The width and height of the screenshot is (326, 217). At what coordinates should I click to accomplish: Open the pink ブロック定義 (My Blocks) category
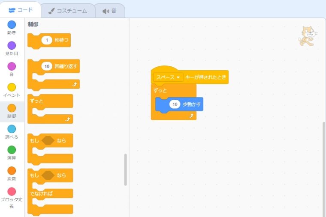(12, 192)
